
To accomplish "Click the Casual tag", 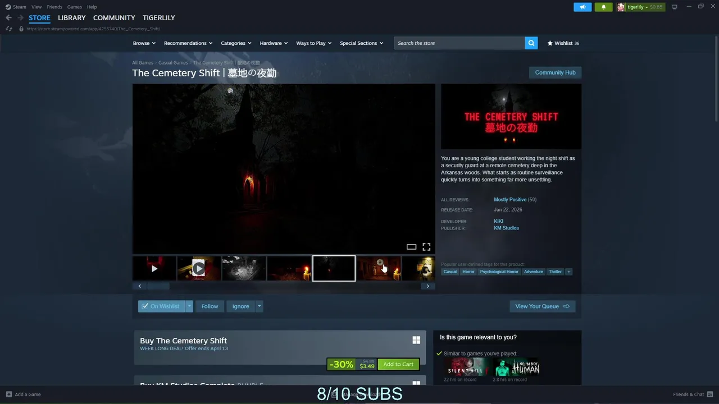I will [x=450, y=272].
